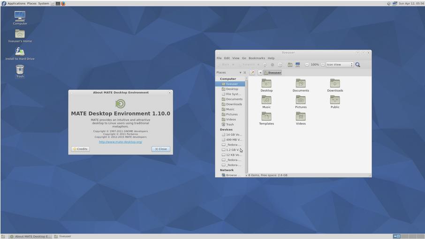Close the Places sidebar pane
Viewport: 425px width, 239px height.
tap(245, 72)
